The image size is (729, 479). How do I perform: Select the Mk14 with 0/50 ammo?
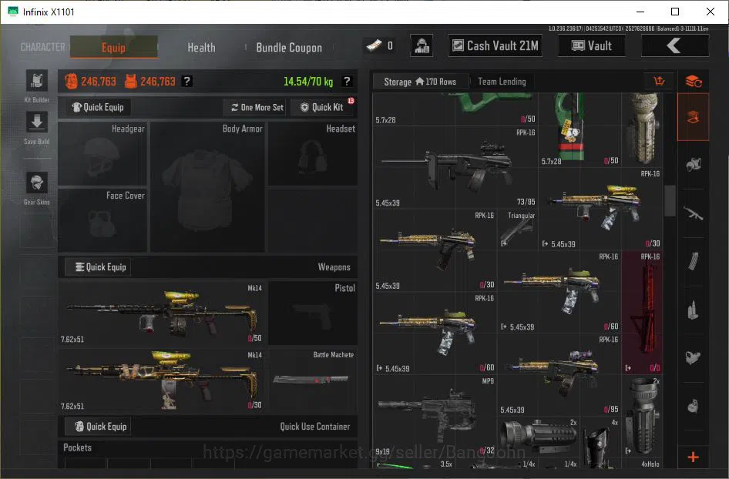161,313
